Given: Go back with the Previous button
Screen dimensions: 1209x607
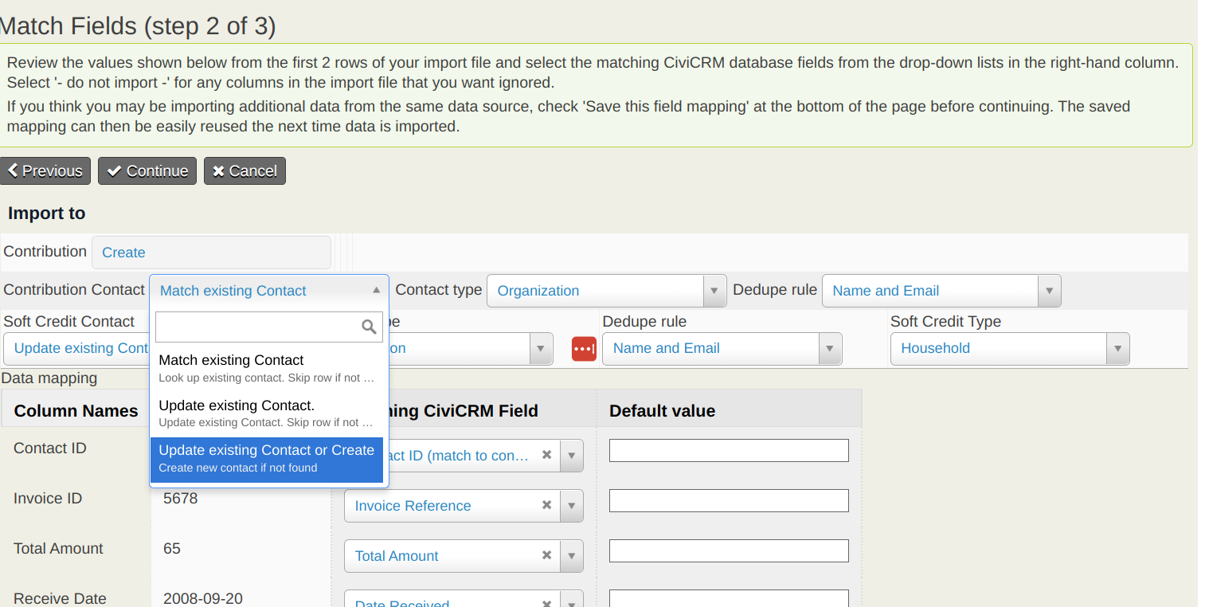Looking at the screenshot, I should click(45, 171).
